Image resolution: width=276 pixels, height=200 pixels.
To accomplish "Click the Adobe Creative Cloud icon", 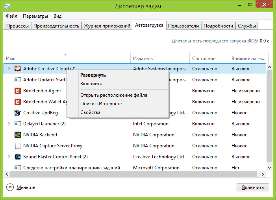I will [x=17, y=68].
